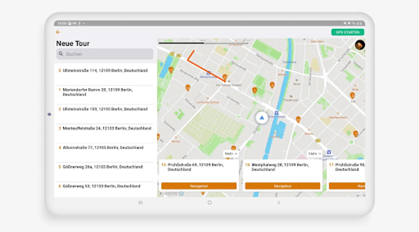Tap the orange pin just left of the canal
Viewport: 419px width, 232px height.
272,85
